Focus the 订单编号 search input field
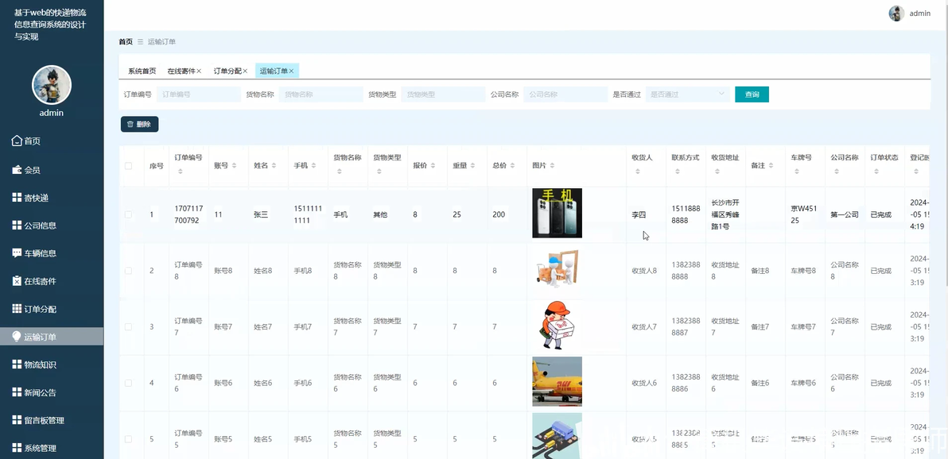The image size is (948, 459). click(198, 94)
